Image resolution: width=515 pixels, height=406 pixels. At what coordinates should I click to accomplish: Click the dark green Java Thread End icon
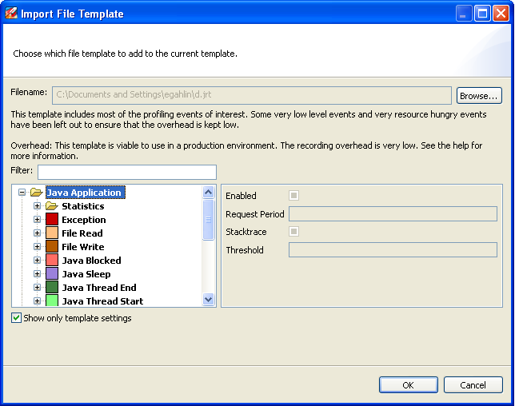click(52, 287)
